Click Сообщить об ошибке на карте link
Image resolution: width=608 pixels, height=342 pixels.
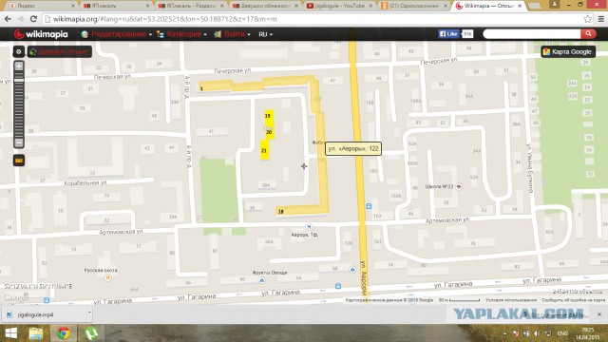click(x=573, y=300)
